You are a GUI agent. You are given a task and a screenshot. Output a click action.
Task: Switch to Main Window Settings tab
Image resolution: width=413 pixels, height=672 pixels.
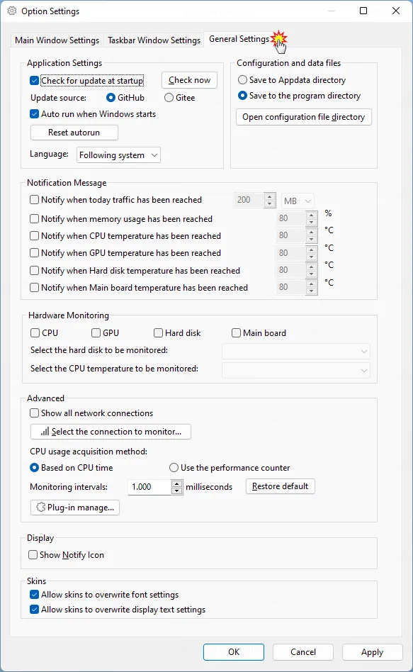[x=57, y=40]
